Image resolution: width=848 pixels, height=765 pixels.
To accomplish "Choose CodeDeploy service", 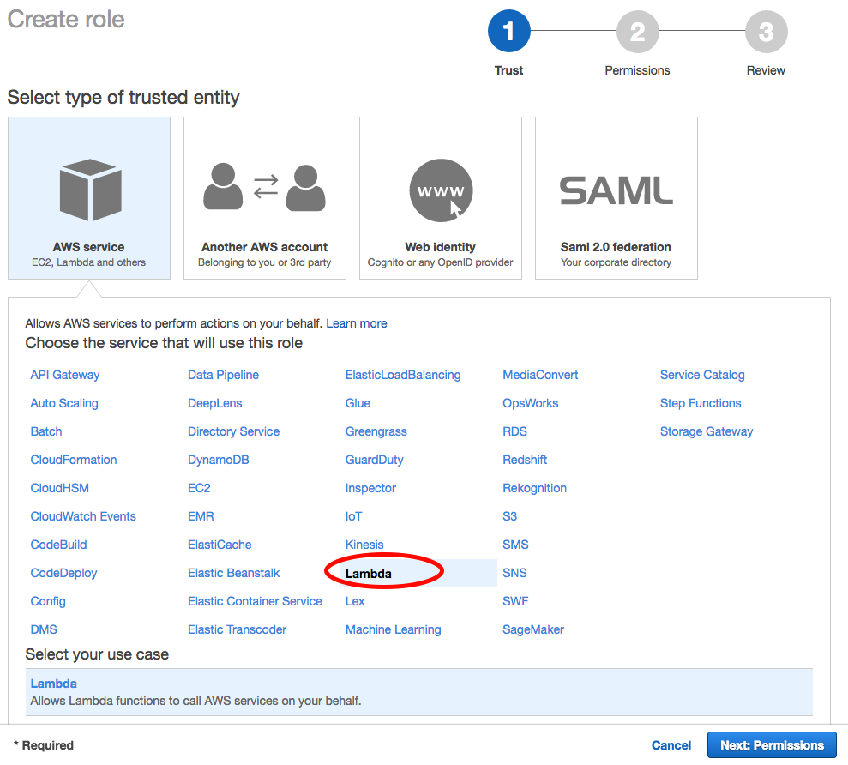I will tap(63, 573).
